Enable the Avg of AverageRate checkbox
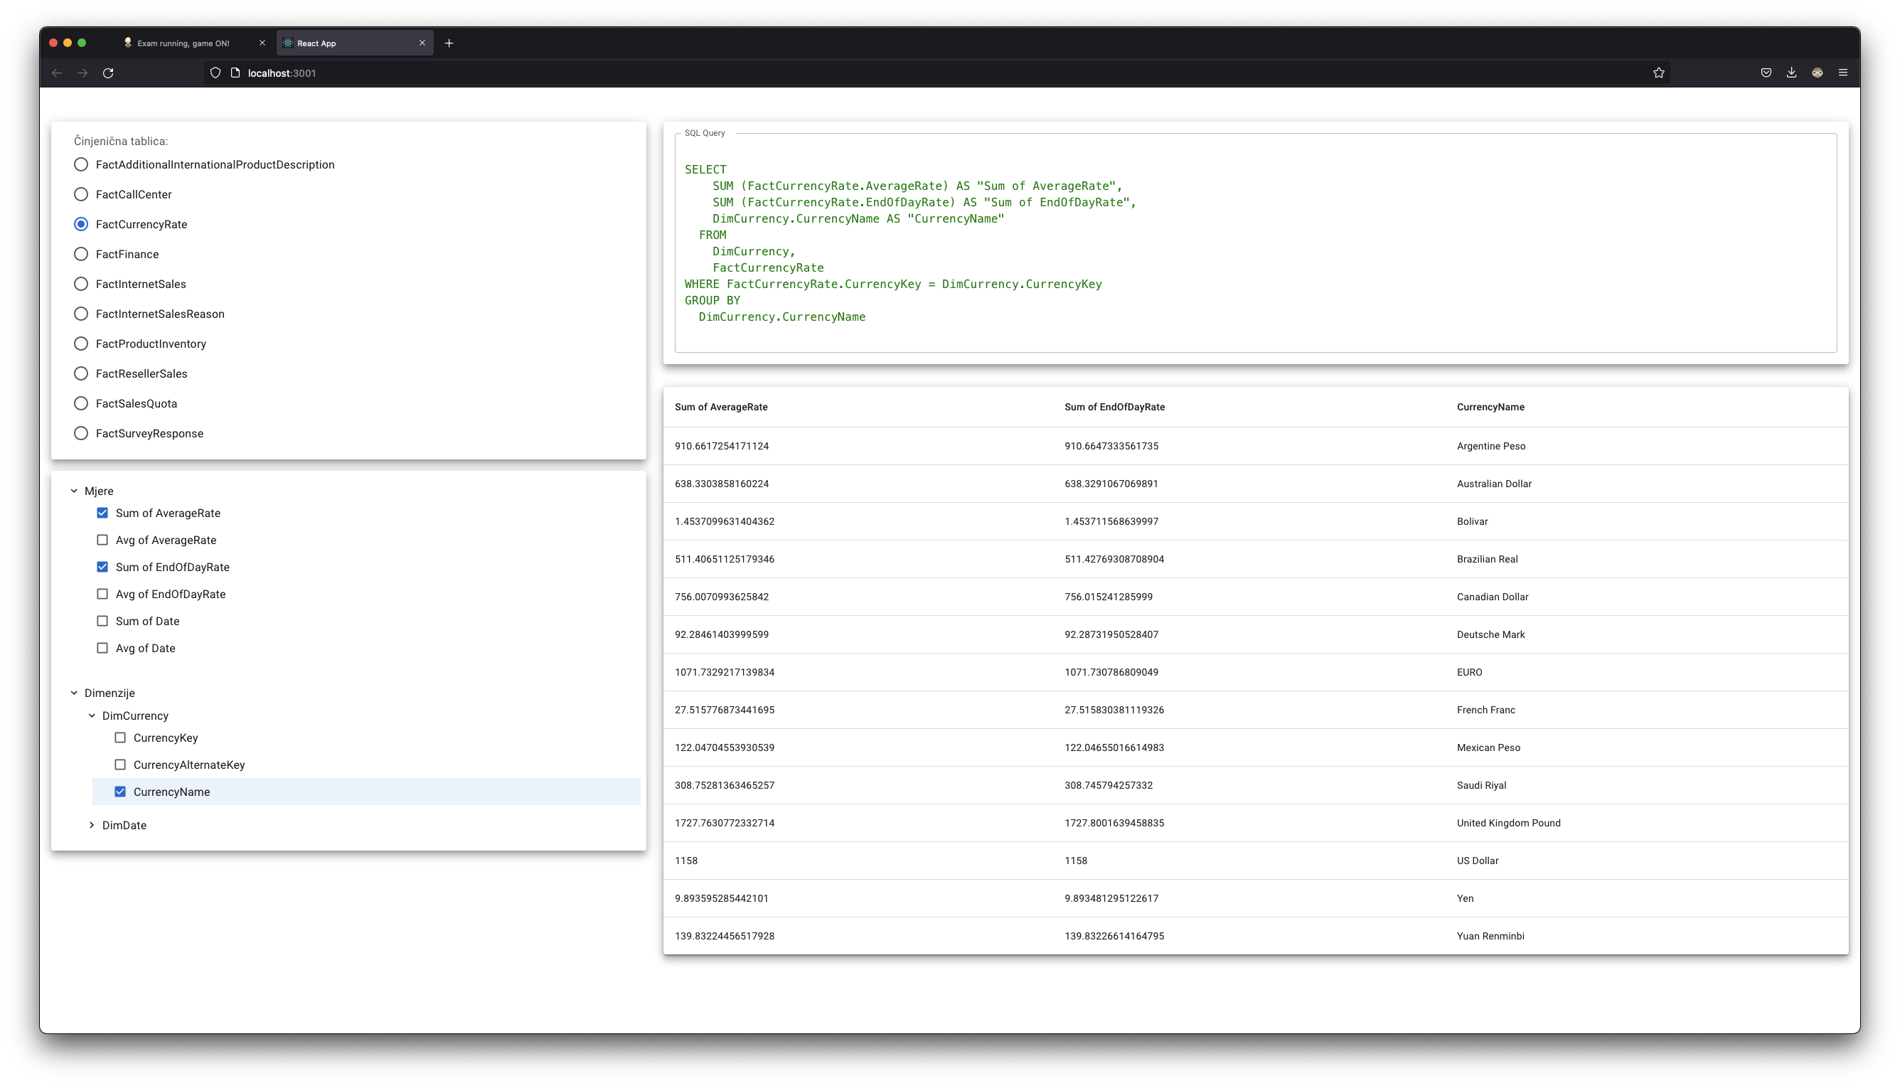This screenshot has height=1086, width=1900. tap(102, 540)
